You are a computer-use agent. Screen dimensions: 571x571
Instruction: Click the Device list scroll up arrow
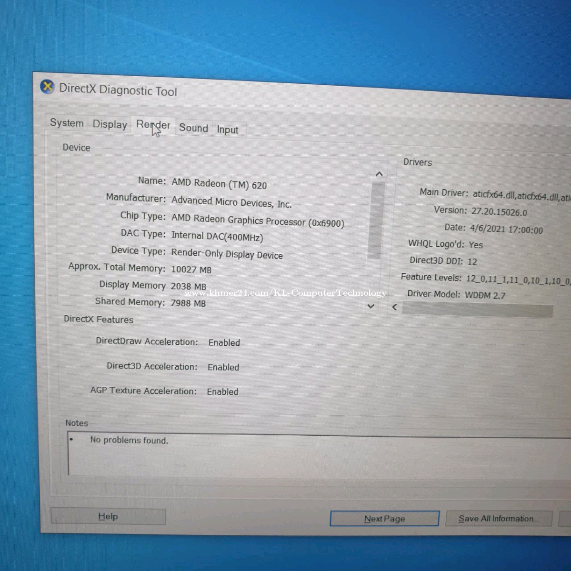pyautogui.click(x=379, y=174)
